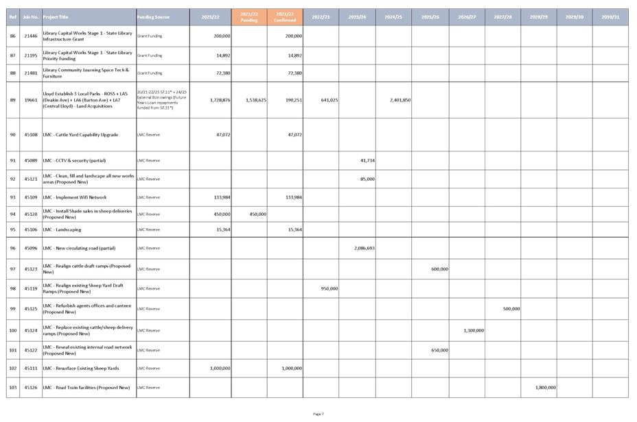The image size is (637, 422).
Task: Click 'LMC - New circulating road (partial)'
Action: tap(79, 248)
